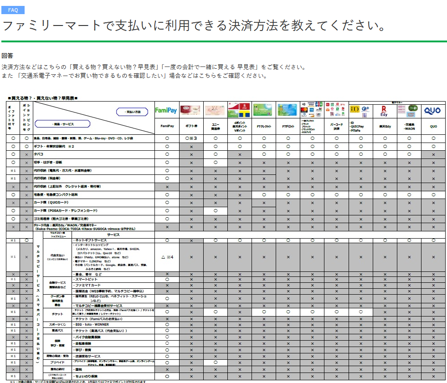Screen dimensions: 447x383
Task: Click the QUO column header text
Action: pyautogui.click(x=433, y=126)
